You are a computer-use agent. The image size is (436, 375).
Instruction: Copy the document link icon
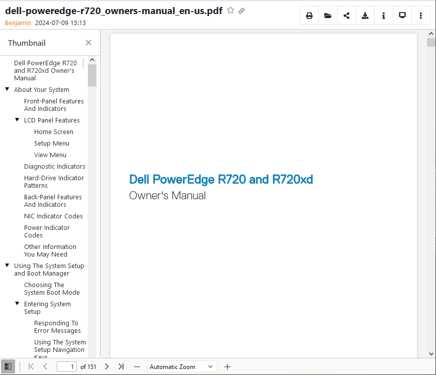(x=242, y=11)
